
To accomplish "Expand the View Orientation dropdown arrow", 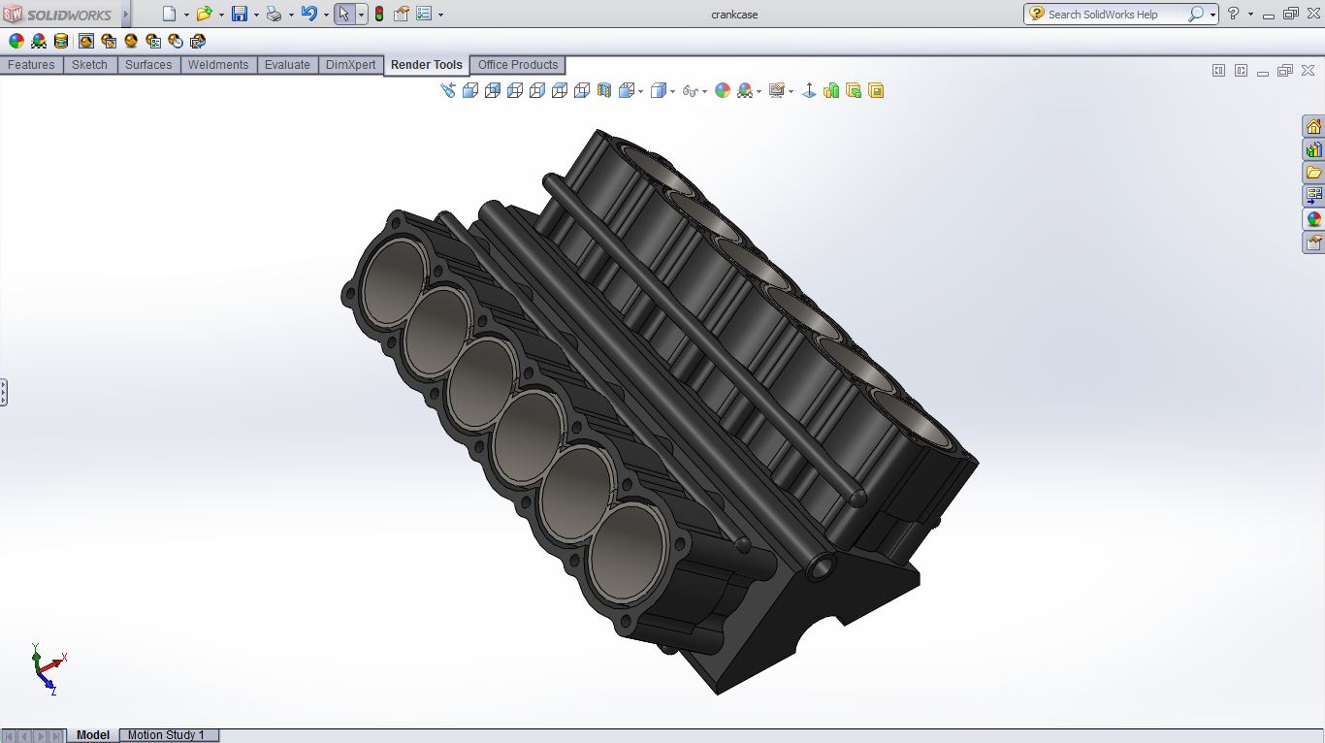I will click(640, 91).
